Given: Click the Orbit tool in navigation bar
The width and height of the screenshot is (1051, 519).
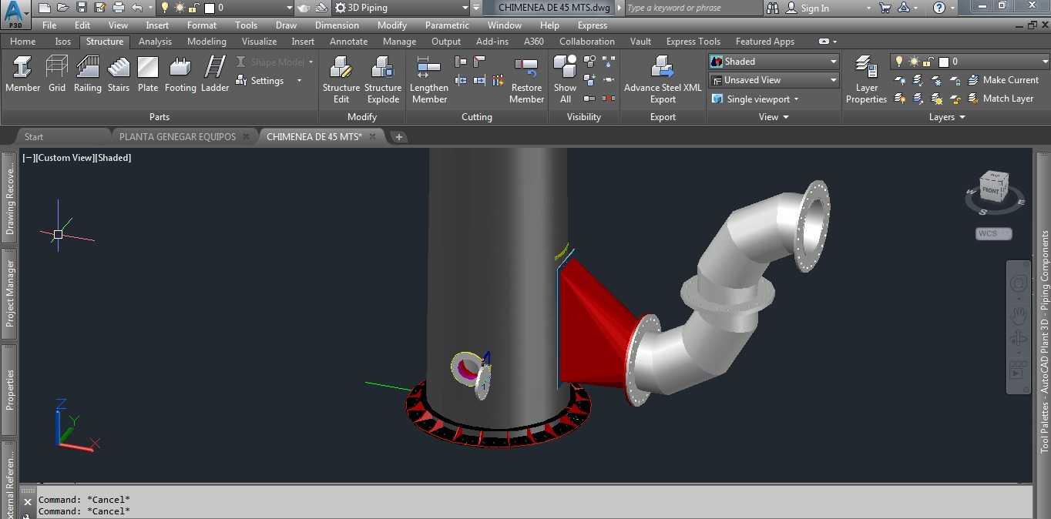Looking at the screenshot, I should pos(1018,339).
